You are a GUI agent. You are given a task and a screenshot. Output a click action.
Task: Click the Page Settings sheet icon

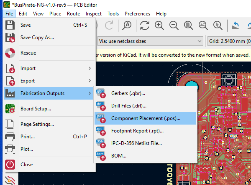pos(10,124)
